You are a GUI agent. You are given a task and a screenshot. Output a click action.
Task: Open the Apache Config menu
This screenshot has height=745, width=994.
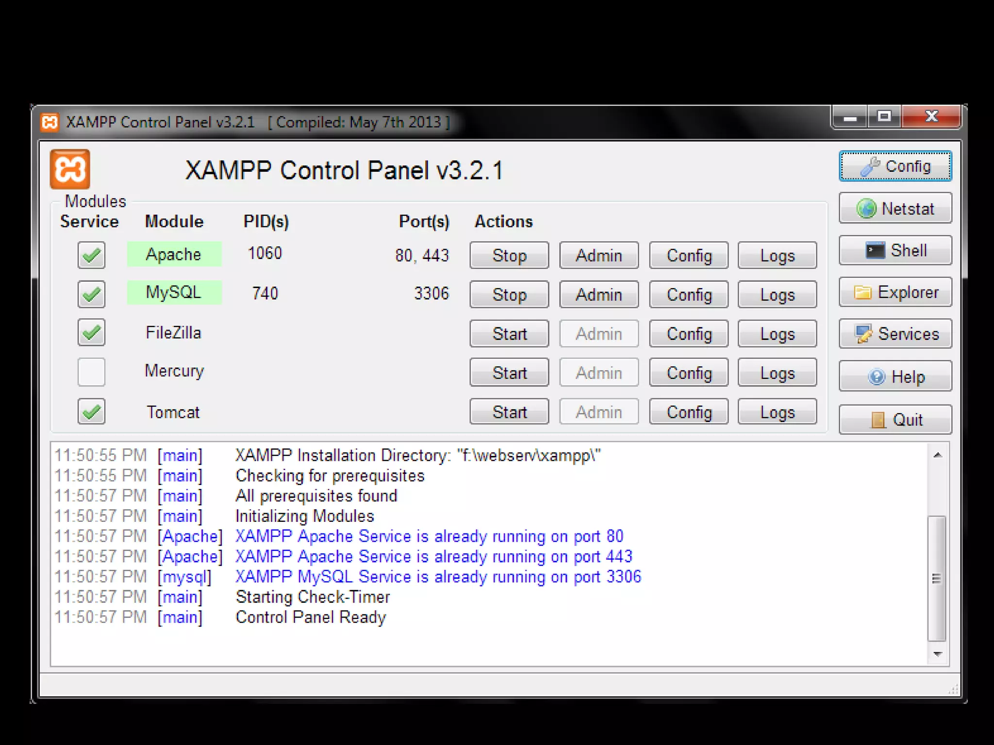coord(689,255)
